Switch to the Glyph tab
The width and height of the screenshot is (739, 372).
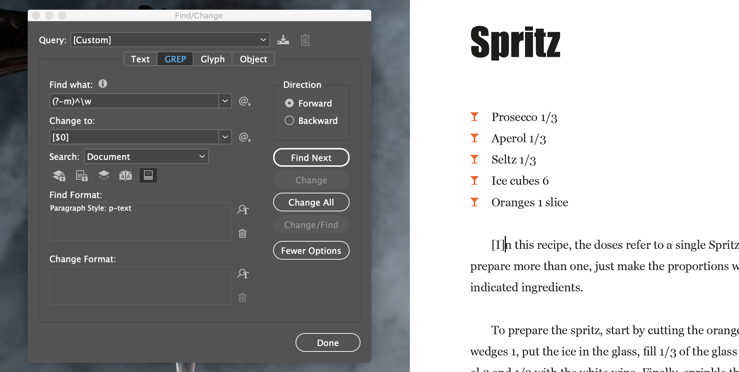coord(213,59)
